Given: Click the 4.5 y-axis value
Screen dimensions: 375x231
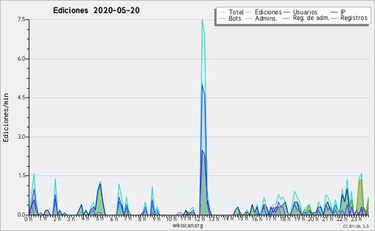Looking at the screenshot, I should [21, 97].
